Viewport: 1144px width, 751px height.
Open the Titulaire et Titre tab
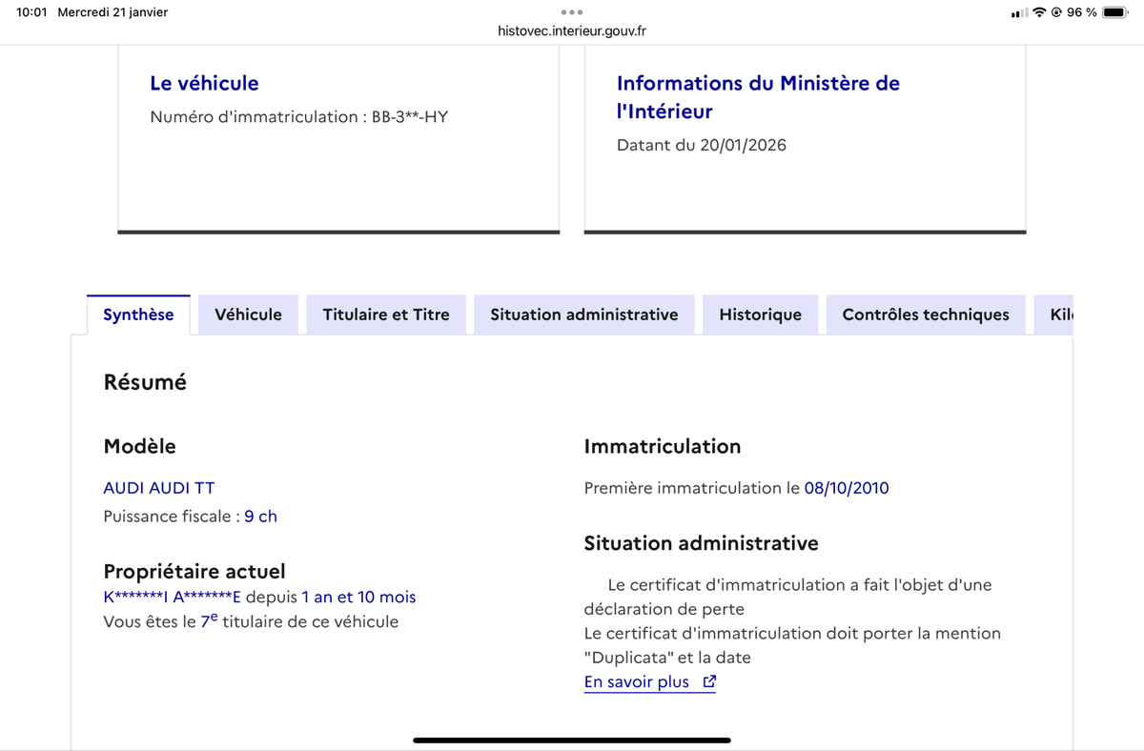[386, 315]
